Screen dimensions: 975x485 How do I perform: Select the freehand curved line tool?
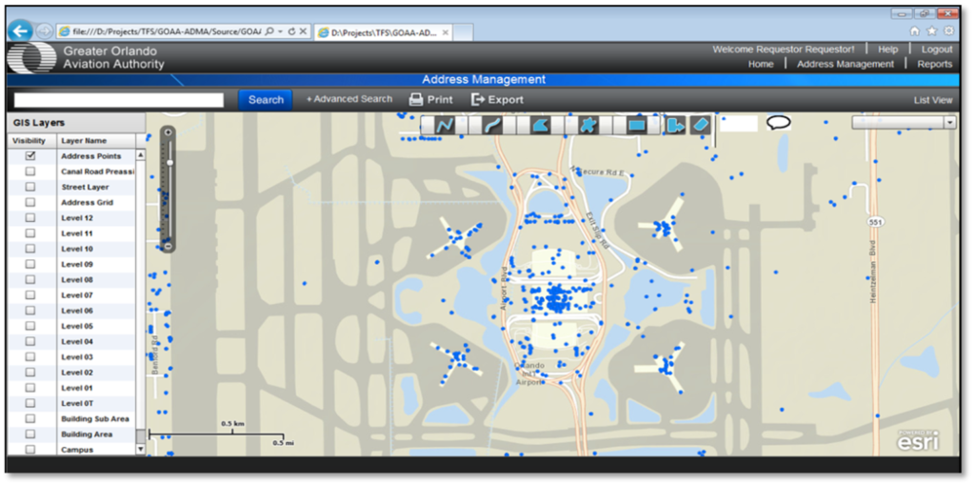click(493, 125)
